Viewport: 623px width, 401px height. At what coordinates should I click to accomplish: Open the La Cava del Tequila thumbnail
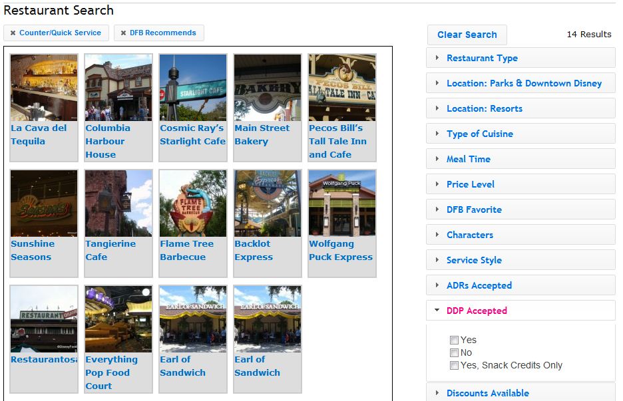(x=44, y=88)
